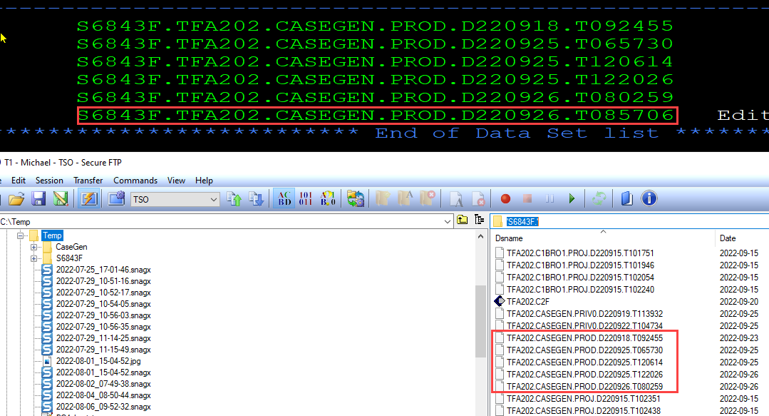Click the open folder toolbar icon
This screenshot has width=769, height=416.
click(16, 199)
